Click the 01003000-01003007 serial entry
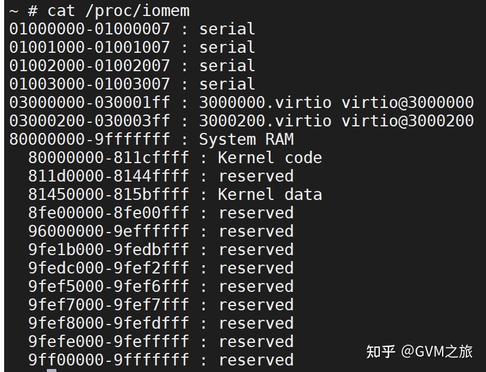Viewport: 486px width, 372px height. click(x=132, y=84)
